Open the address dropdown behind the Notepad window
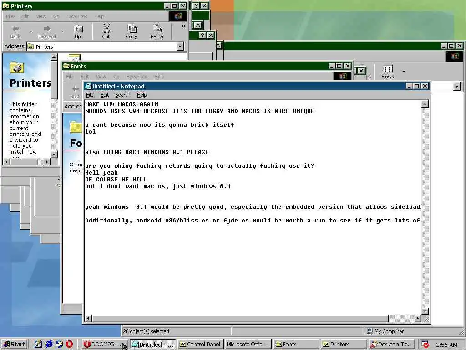This screenshot has width=466, height=350. [457, 87]
